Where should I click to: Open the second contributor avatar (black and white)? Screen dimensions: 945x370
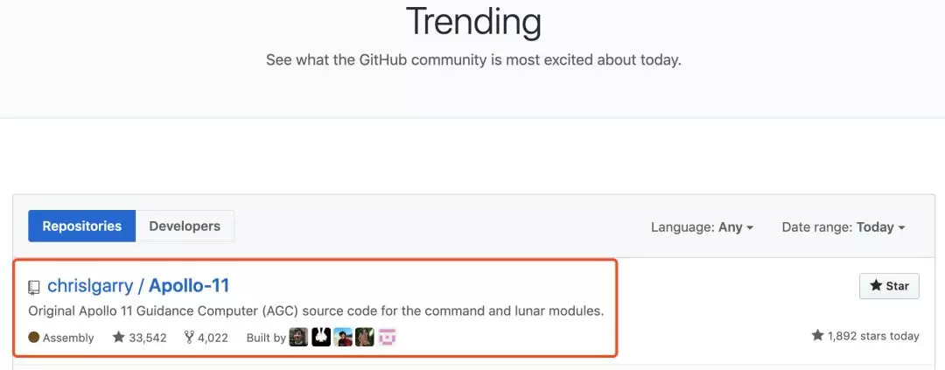(x=321, y=337)
